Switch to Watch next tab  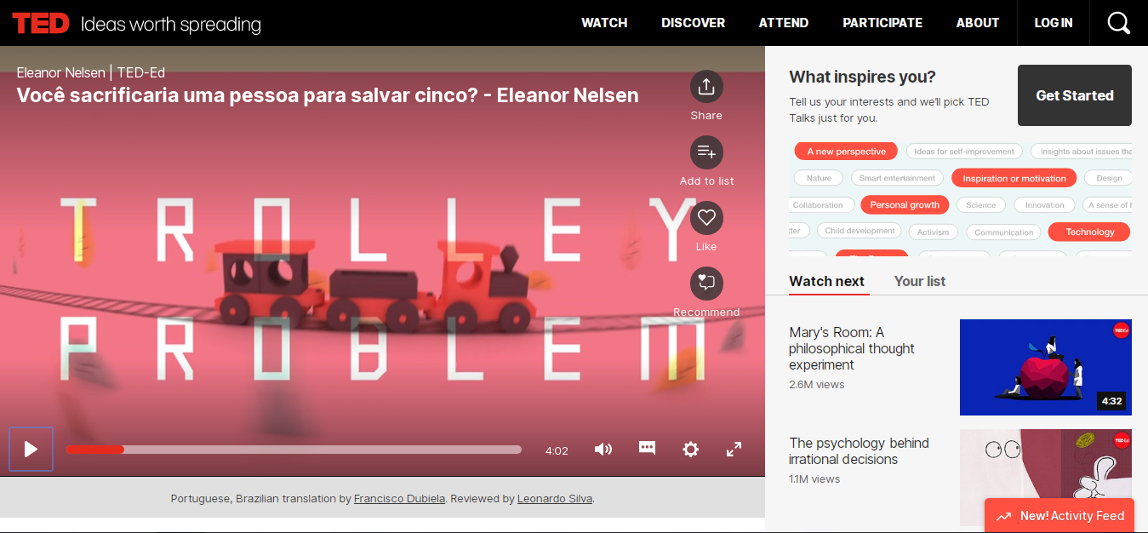[x=826, y=281]
